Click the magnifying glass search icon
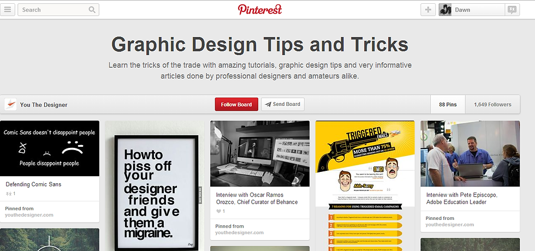 (x=92, y=10)
